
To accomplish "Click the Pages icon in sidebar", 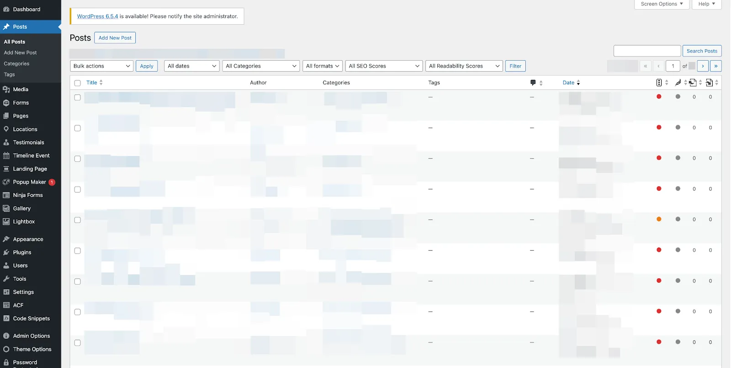I will 6,116.
